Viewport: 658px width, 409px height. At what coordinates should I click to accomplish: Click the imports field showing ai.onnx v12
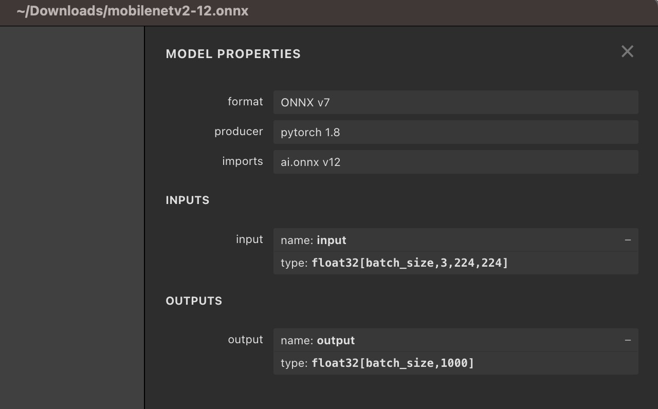point(455,162)
